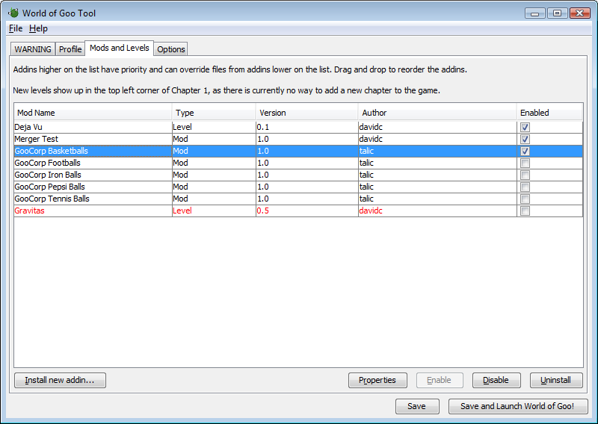Screen dimensions: 598x424
Task: Toggle the Deja Vu enabled checkbox
Action: point(525,127)
